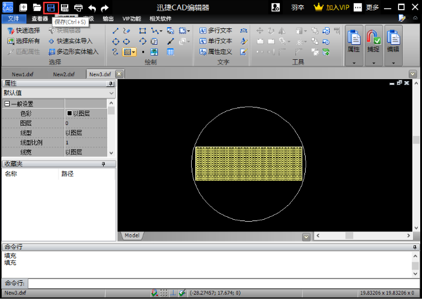Select the Circle drawing tool
Image resolution: width=422 pixels, height=299 pixels.
[x=116, y=42]
